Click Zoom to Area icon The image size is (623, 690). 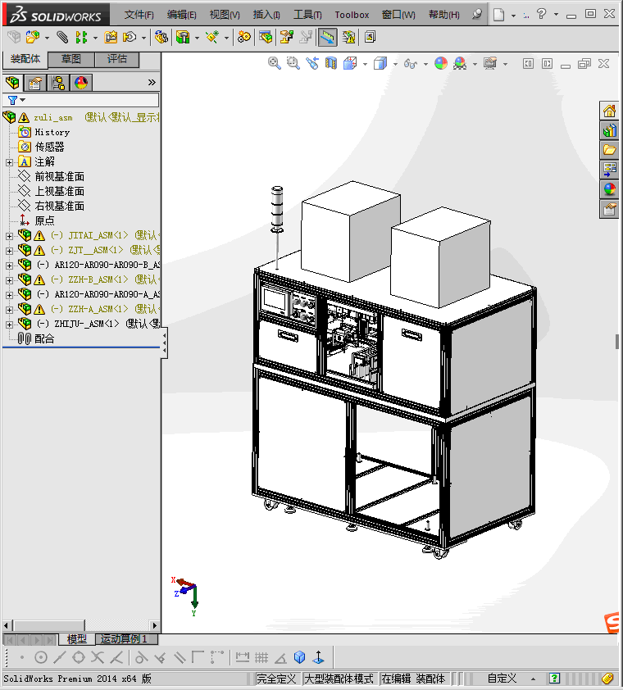point(293,63)
